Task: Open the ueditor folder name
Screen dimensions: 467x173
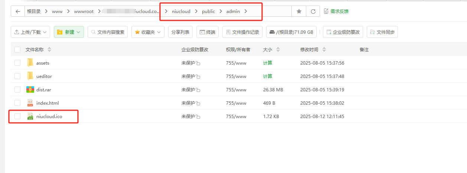Action: pos(44,76)
